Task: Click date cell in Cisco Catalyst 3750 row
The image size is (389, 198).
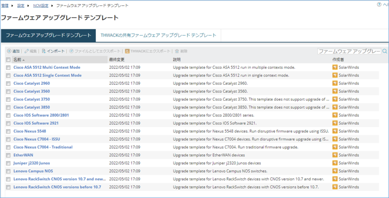Action: pos(125,99)
